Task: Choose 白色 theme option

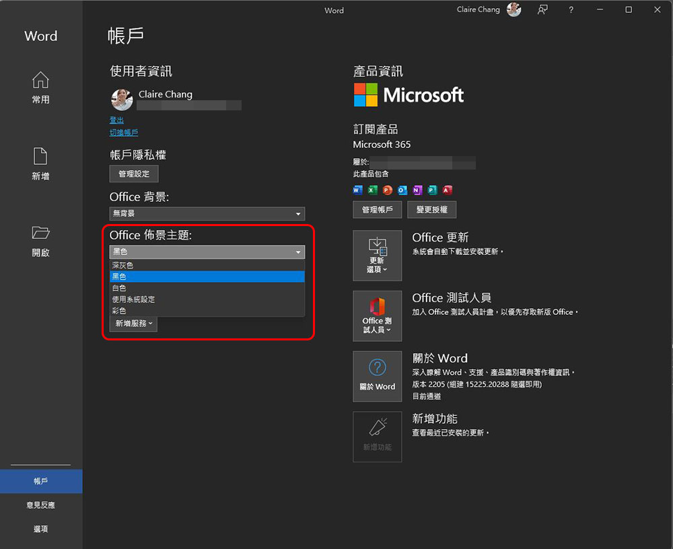Action: 207,288
